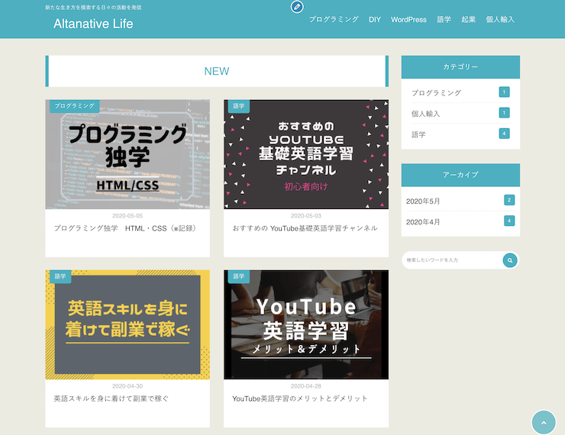This screenshot has height=435, width=565.
Task: Click the search keyword input field
Action: click(x=450, y=260)
